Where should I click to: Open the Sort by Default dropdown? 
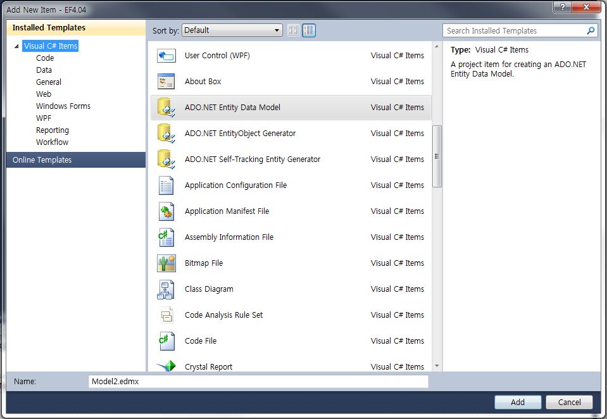pos(232,30)
